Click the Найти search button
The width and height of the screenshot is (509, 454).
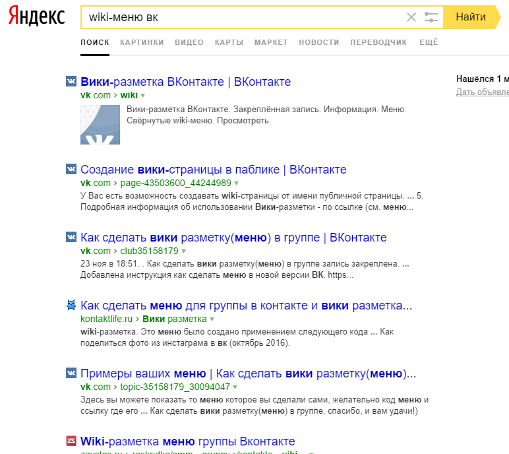[x=471, y=17]
